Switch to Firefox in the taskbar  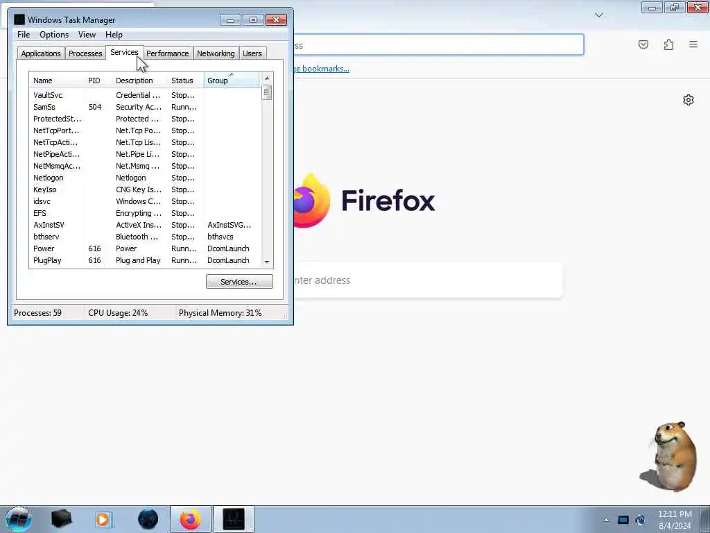pyautogui.click(x=190, y=519)
